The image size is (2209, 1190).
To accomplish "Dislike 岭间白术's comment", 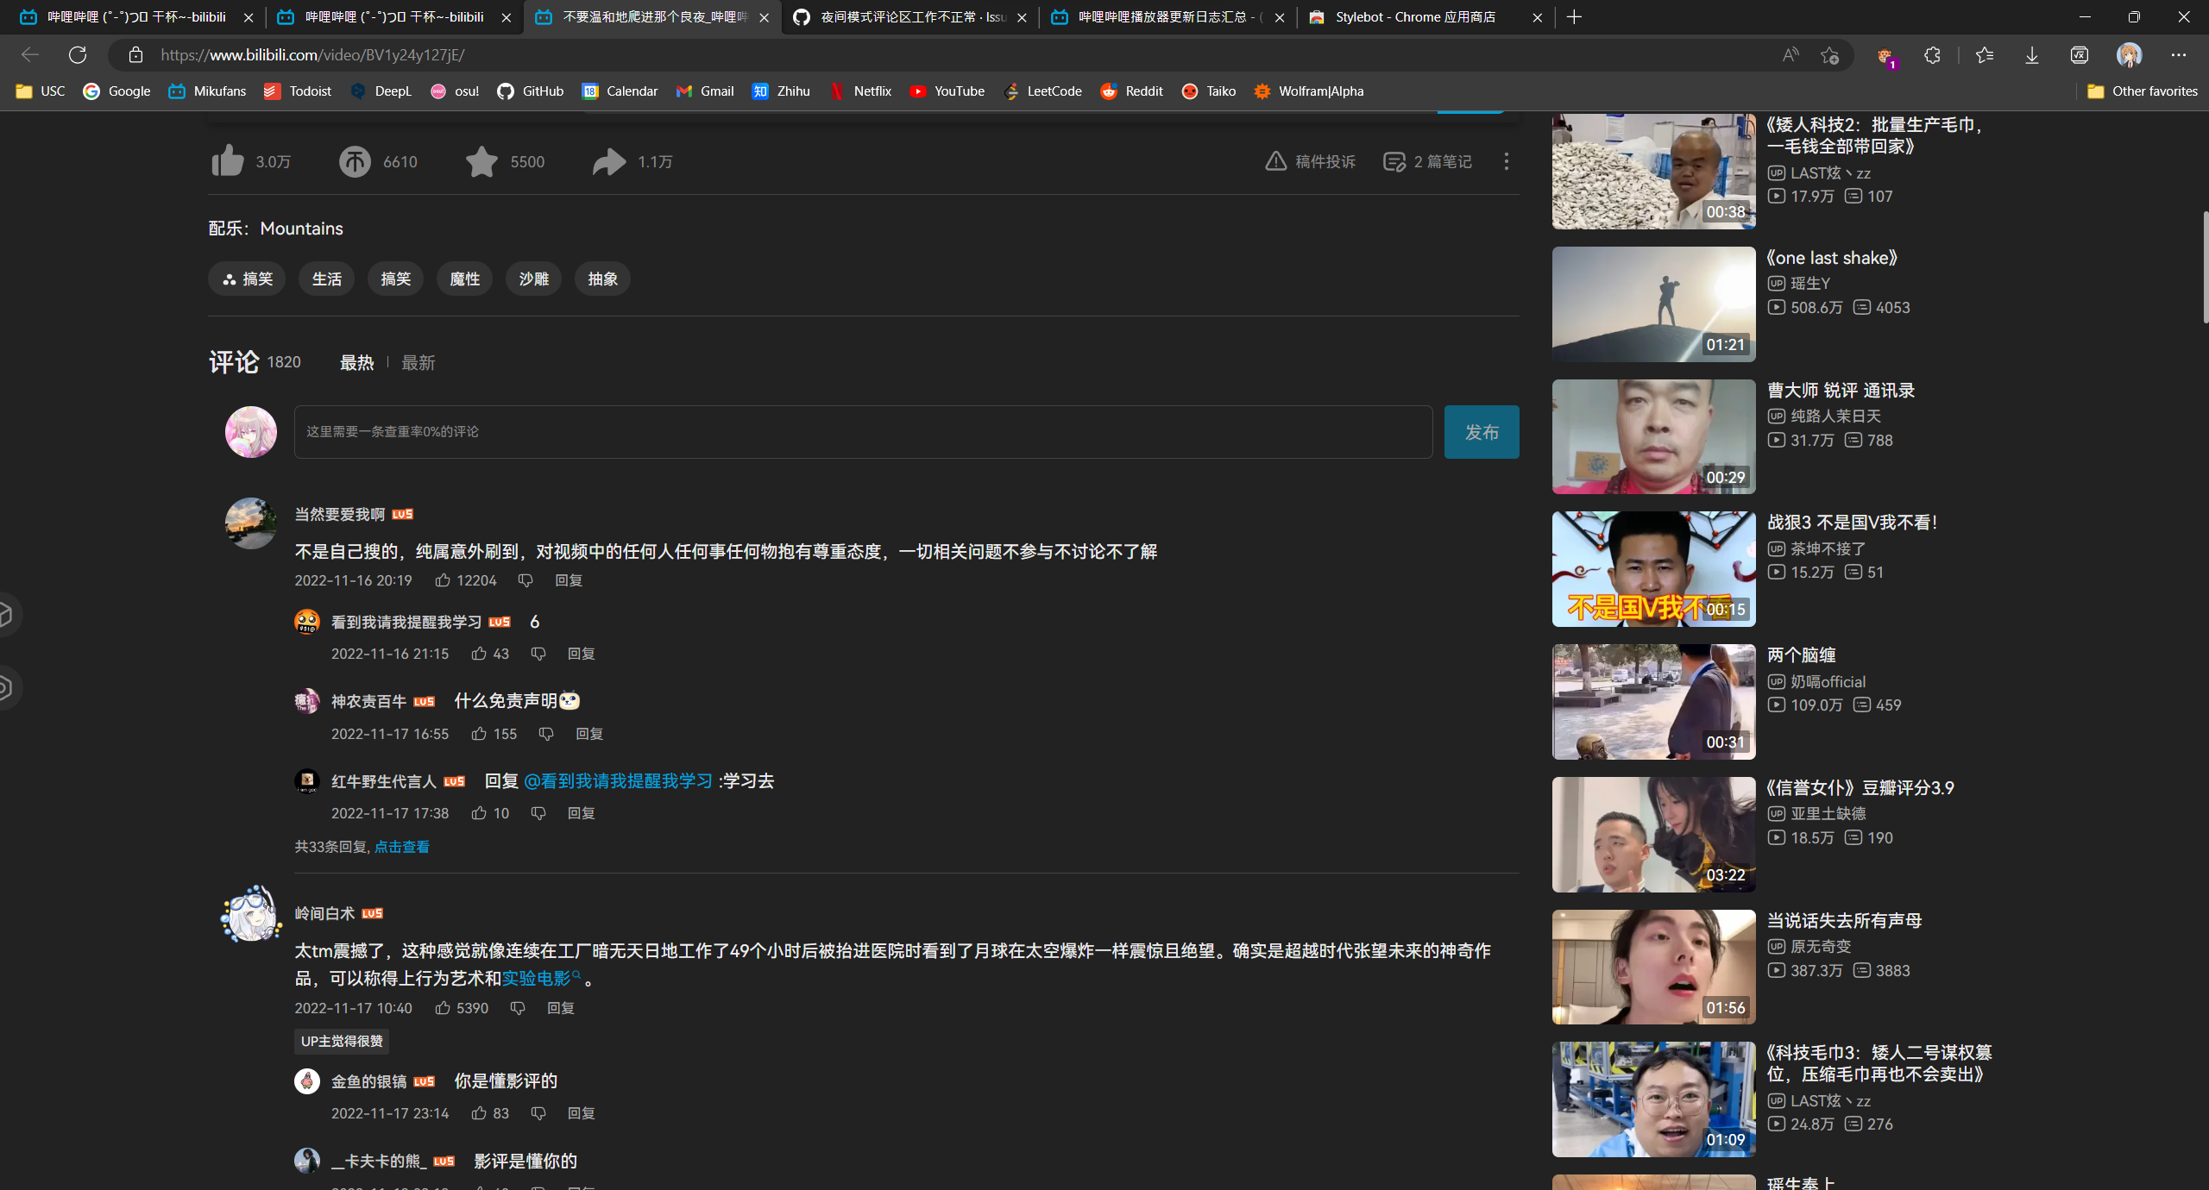I will coord(516,1008).
